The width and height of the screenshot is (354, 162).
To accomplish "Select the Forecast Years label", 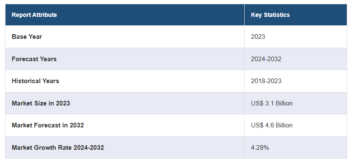I will [34, 59].
